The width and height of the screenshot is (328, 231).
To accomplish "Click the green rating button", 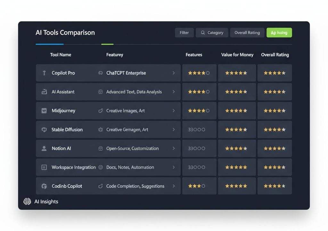I will pyautogui.click(x=279, y=33).
